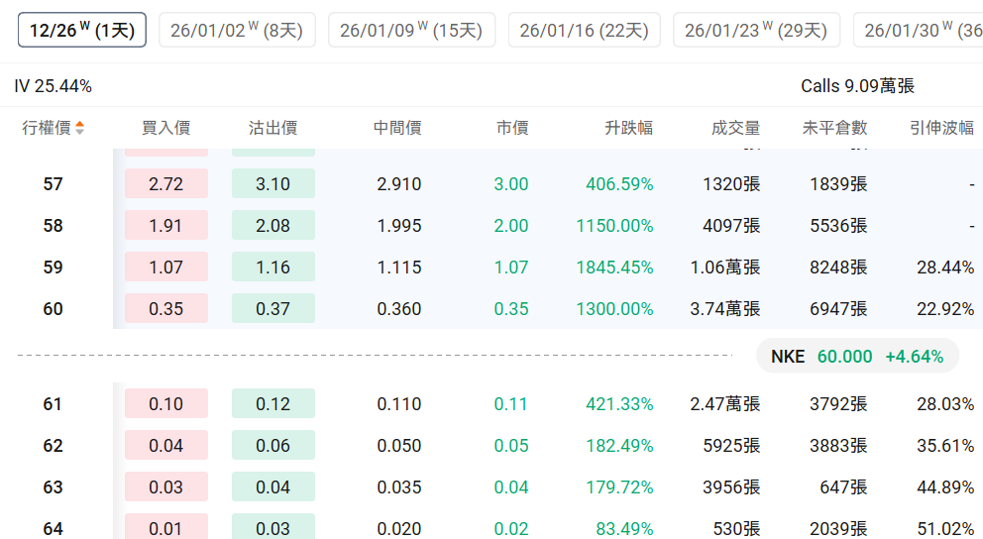Click ask price 3.10 for strike 57
Screen dimensions: 983x539
[x=273, y=184]
